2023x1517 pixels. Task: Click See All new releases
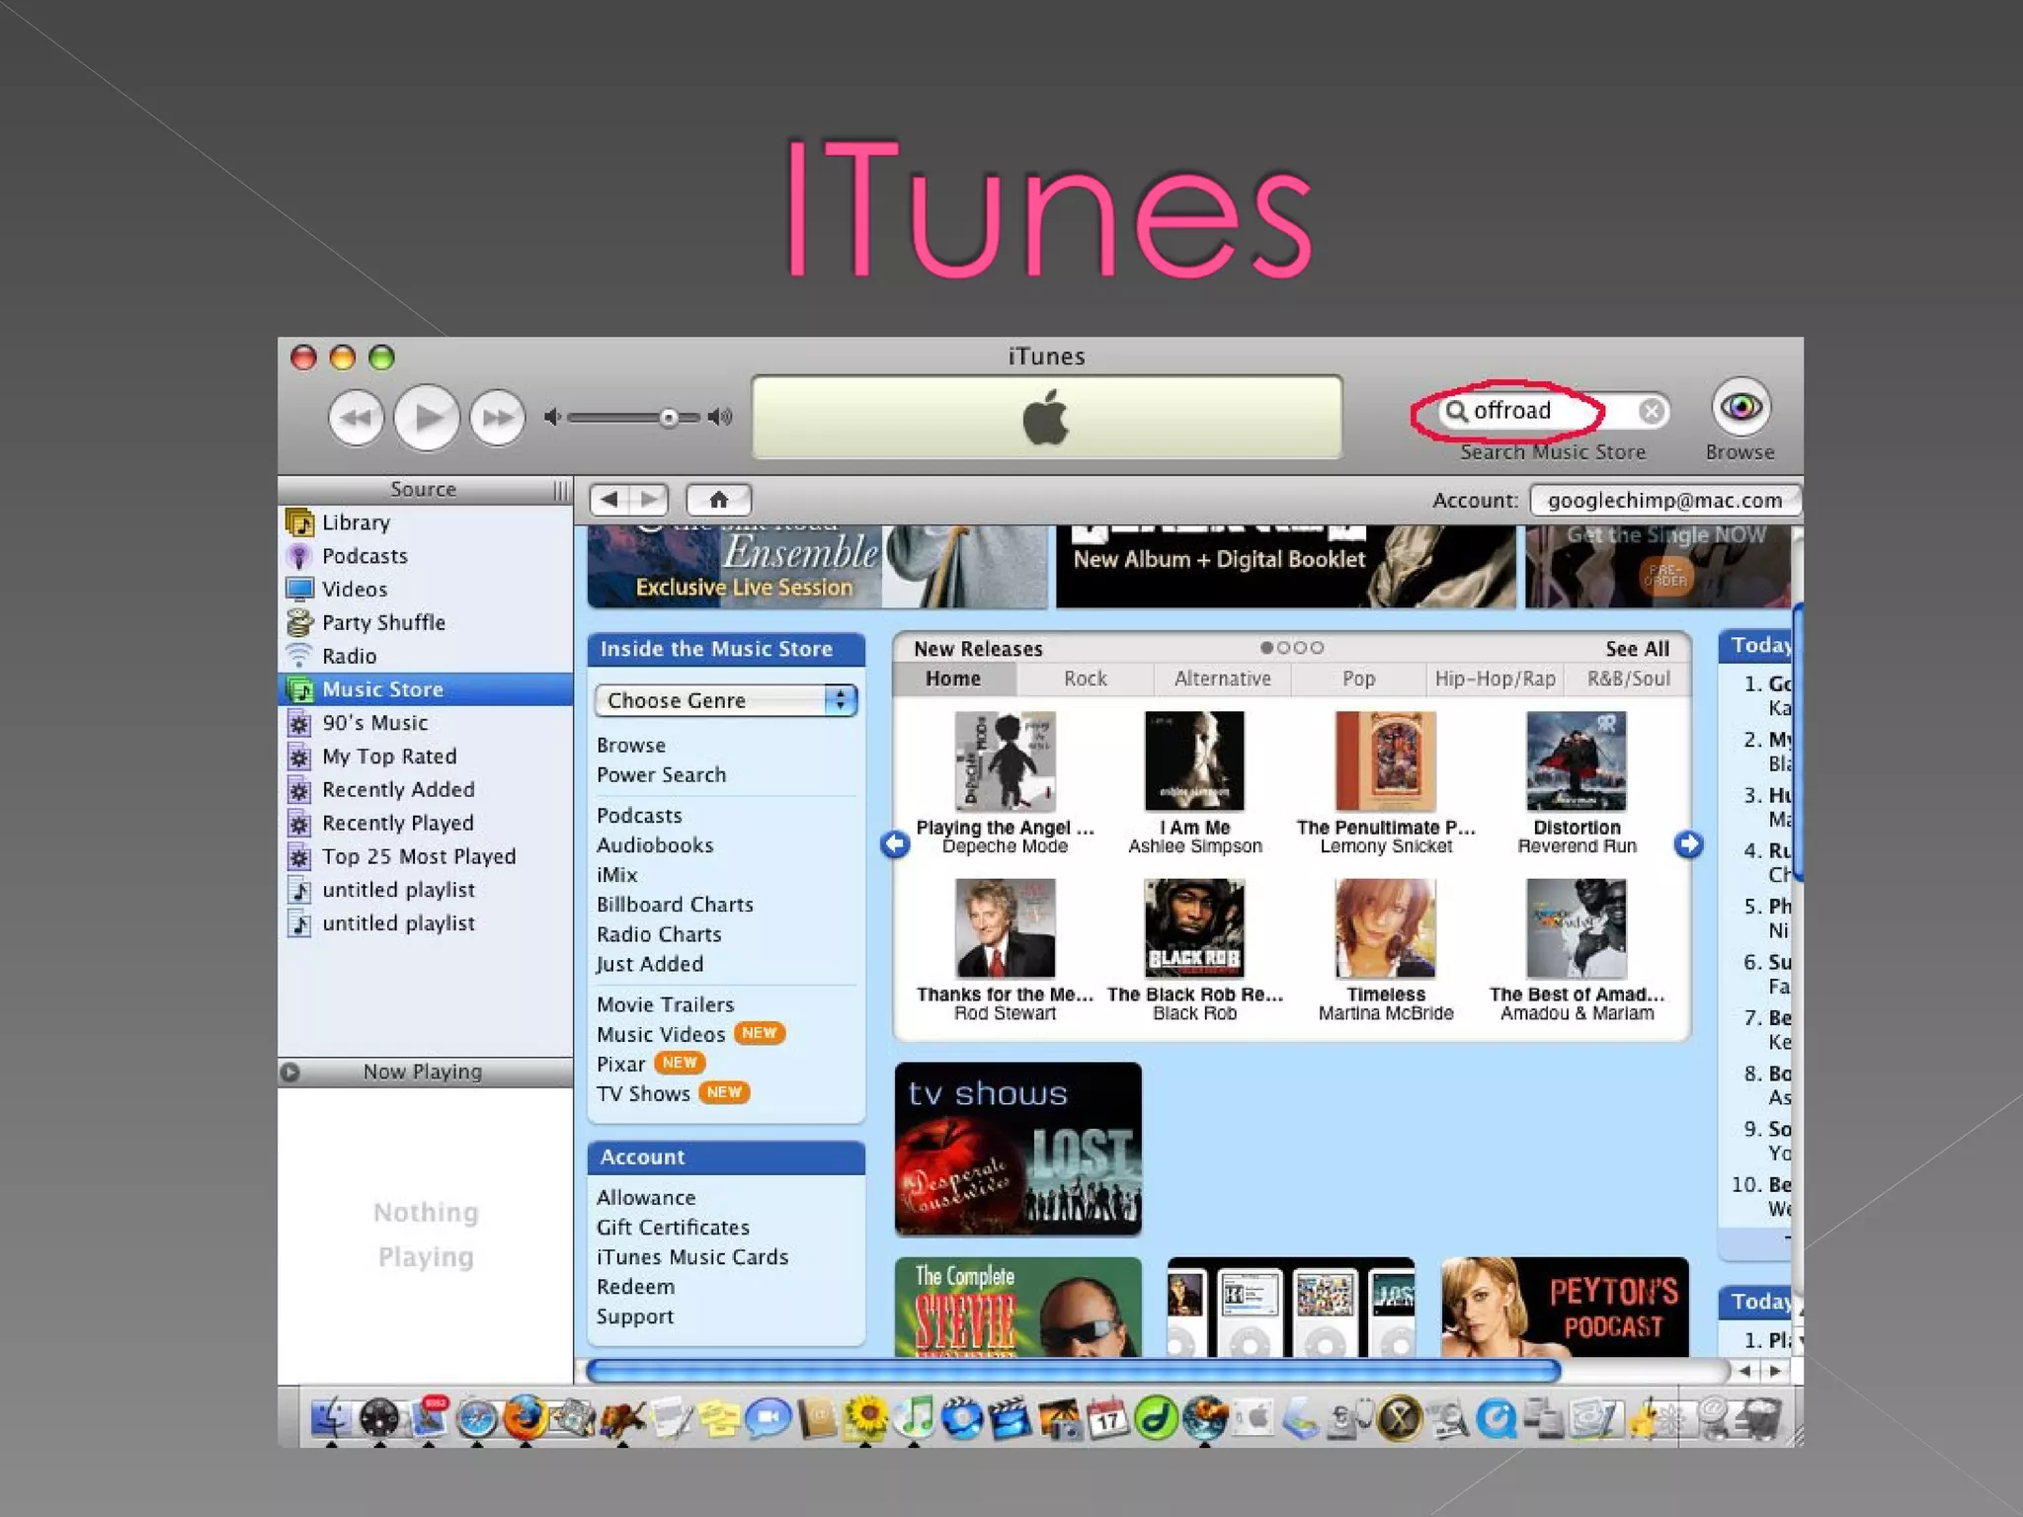point(1637,649)
